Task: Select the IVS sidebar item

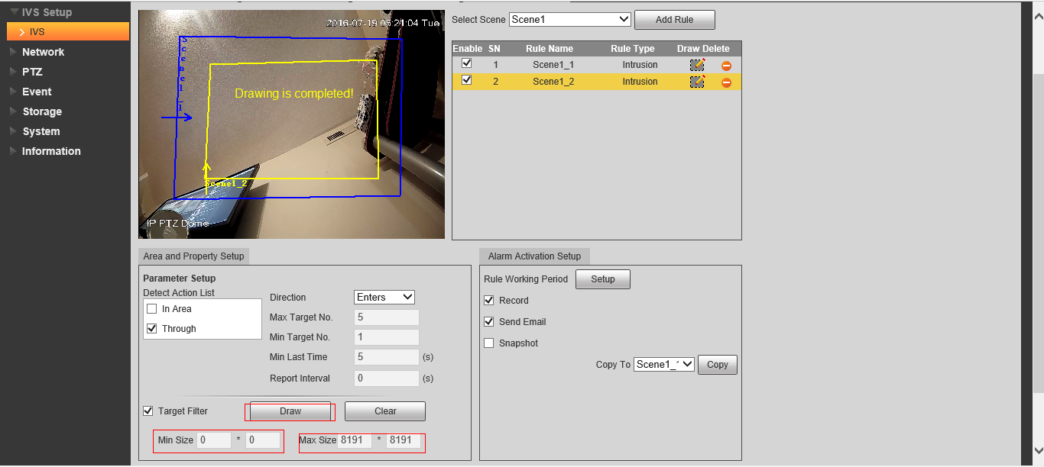Action: 68,31
